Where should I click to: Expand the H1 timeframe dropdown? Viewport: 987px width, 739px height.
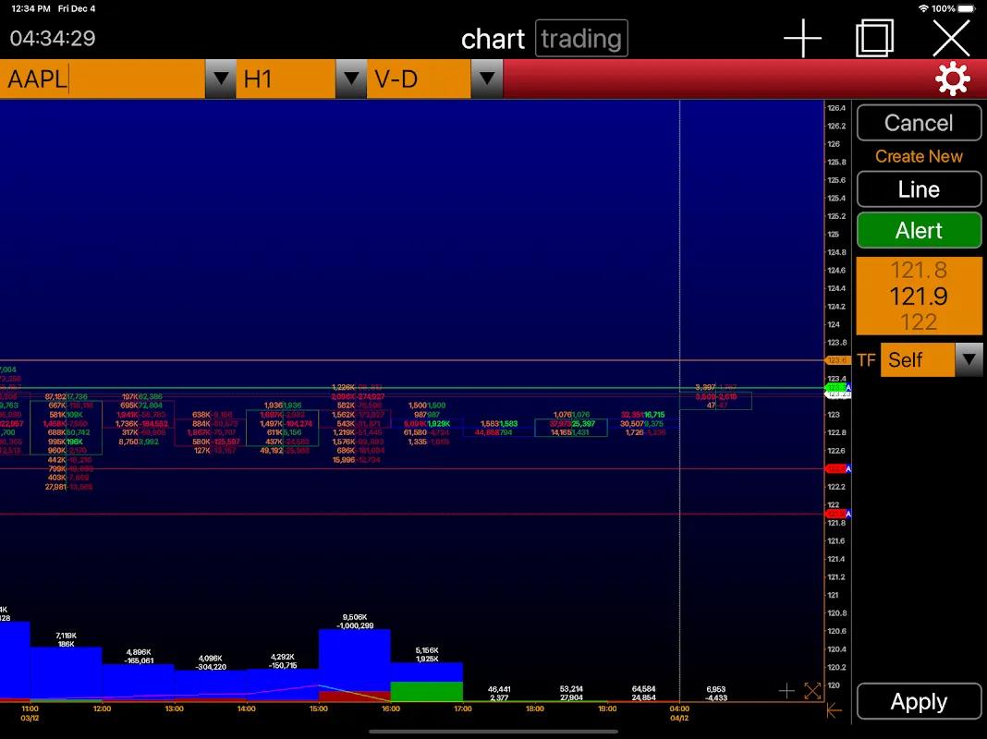click(350, 79)
